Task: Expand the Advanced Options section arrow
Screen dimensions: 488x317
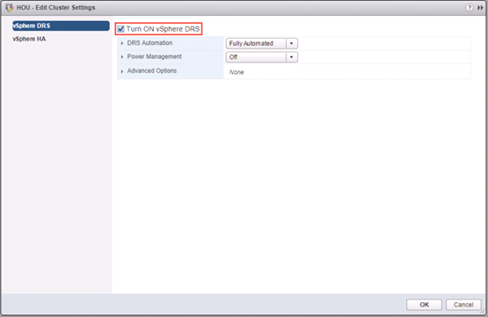Action: [122, 71]
